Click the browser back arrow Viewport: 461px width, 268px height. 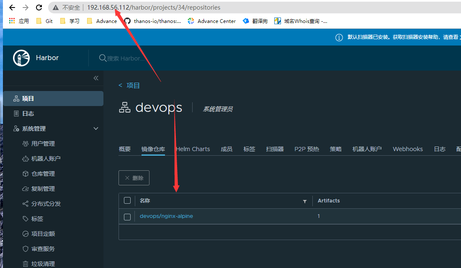12,8
